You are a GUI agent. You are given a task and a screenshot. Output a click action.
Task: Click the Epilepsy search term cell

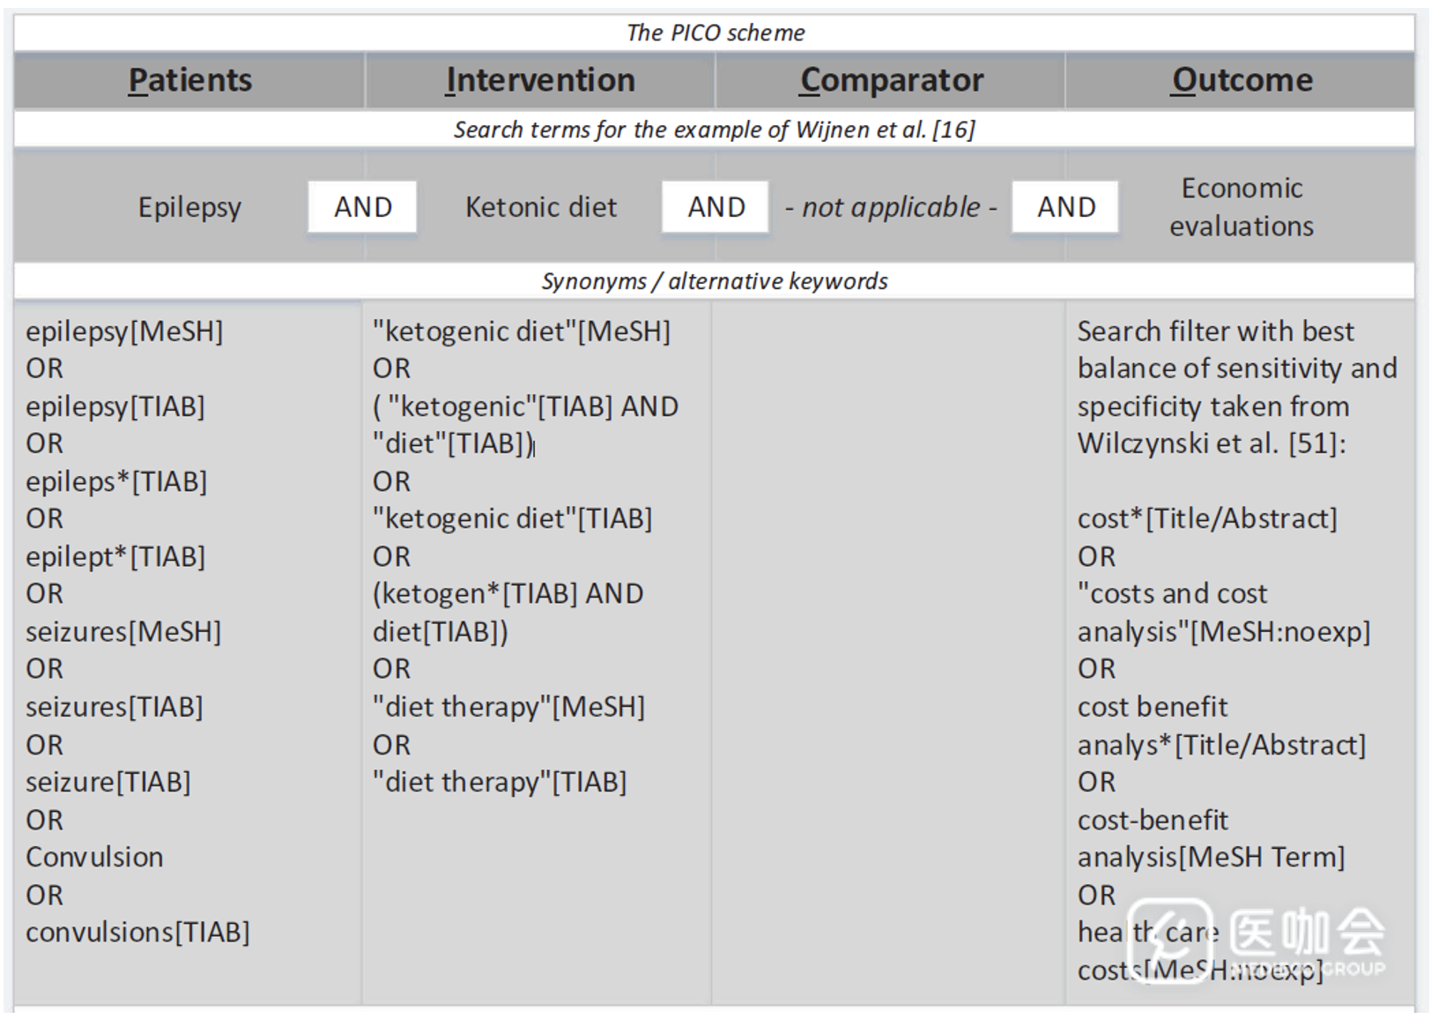(x=189, y=207)
